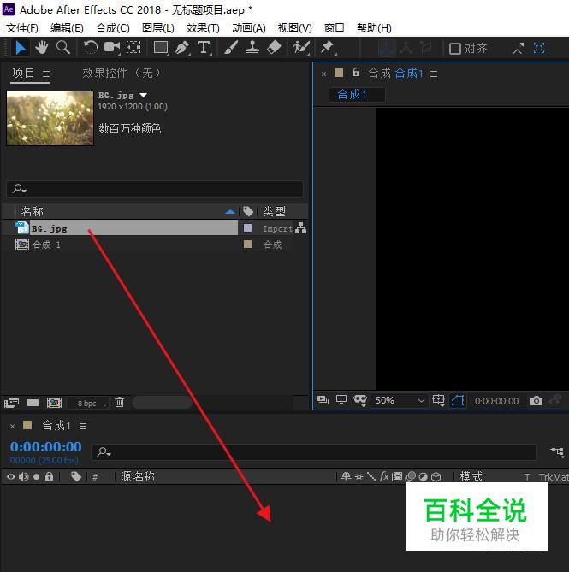Select the Zoom magnifier tool
The image size is (569, 572).
click(x=63, y=47)
